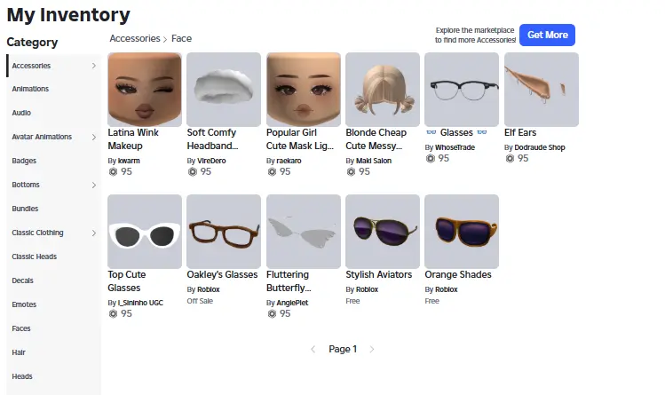Open creator WhoseTrade's profile link
The image size is (665, 395).
(x=455, y=147)
